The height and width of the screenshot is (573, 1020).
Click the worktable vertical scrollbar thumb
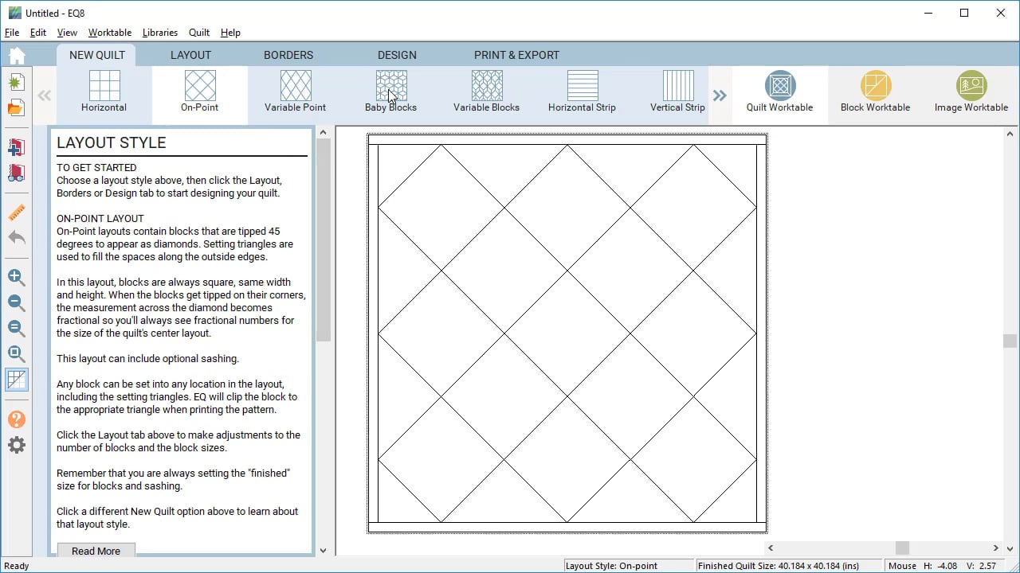1010,341
